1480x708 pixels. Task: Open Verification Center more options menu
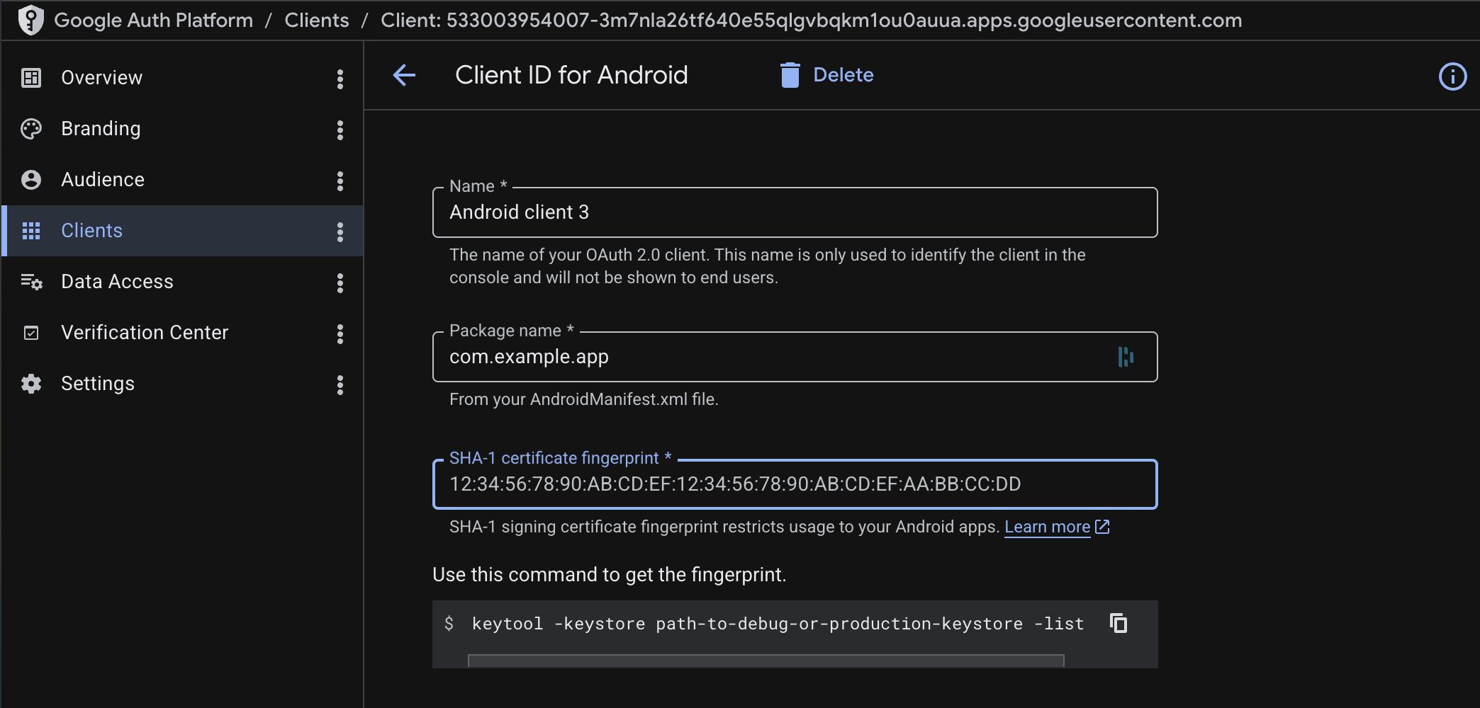coord(340,333)
